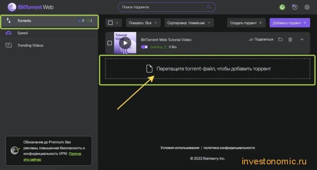The width and height of the screenshot is (317, 170).
Task: Click the green status check icon
Action: tap(282, 7)
